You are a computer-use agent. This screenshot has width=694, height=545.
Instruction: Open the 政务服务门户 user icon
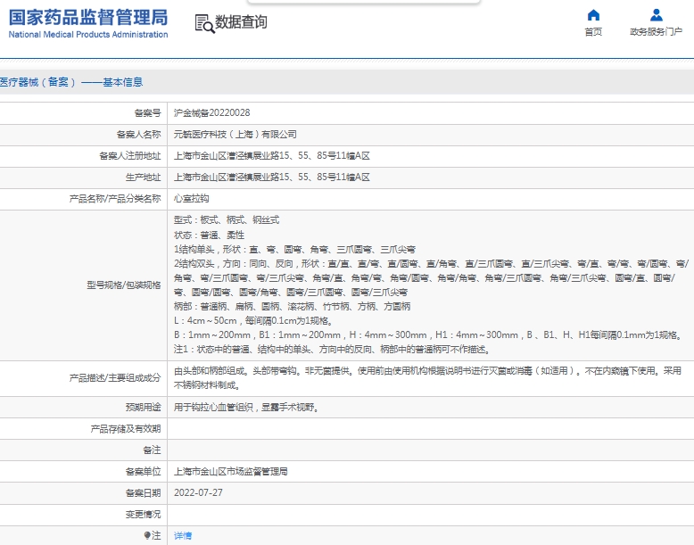tap(657, 15)
